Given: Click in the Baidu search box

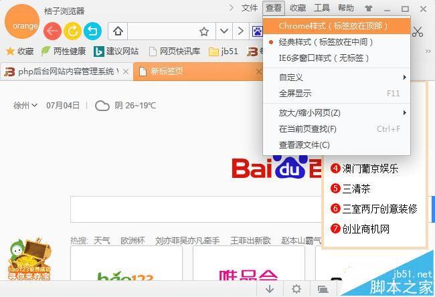Looking at the screenshot, I should click(196, 209).
